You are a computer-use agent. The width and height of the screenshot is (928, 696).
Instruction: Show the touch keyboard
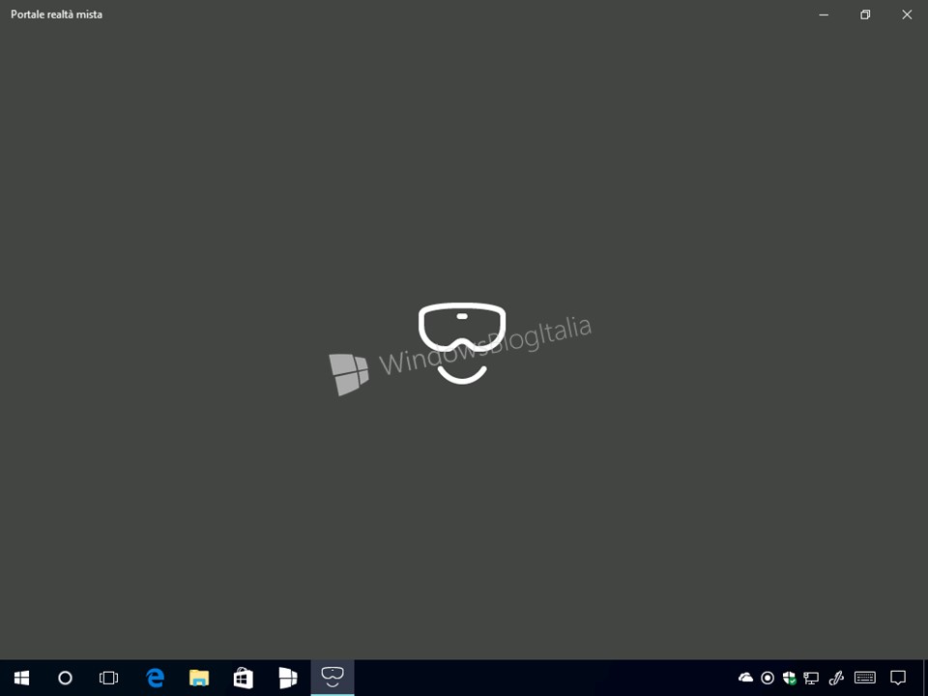(x=865, y=678)
